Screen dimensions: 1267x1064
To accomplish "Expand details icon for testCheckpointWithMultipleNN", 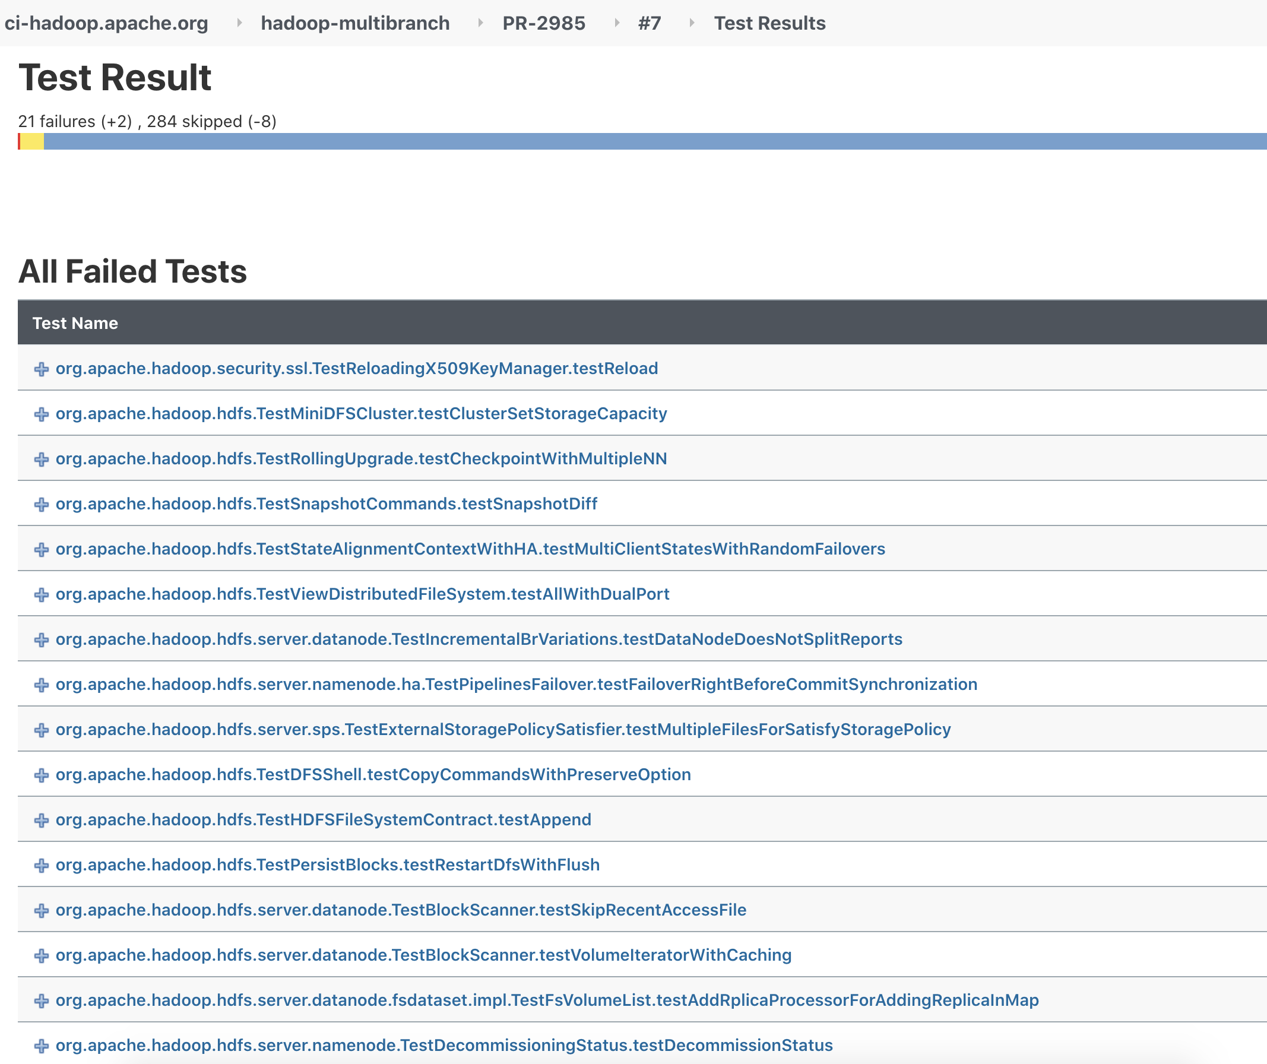I will click(x=41, y=460).
